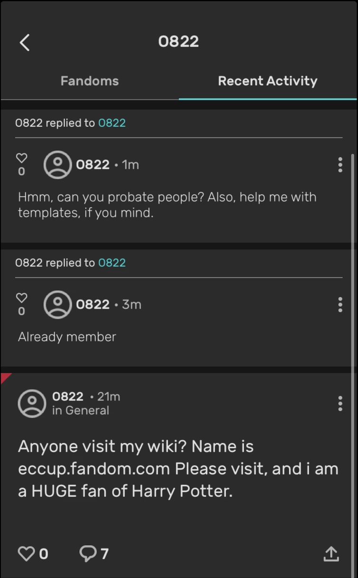Open the 'Anyone visit my wiki?' post text

point(178,469)
